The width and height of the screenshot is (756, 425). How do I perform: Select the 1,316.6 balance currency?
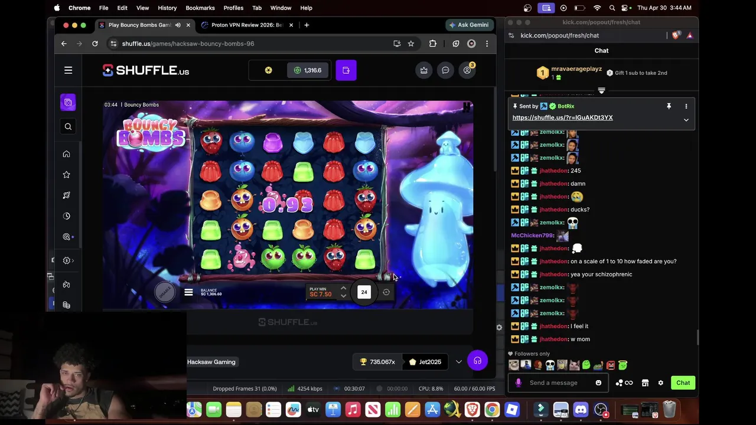pyautogui.click(x=308, y=70)
